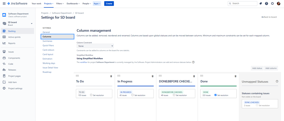Click Back to board link
This screenshot has width=284, height=121.
click(269, 17)
